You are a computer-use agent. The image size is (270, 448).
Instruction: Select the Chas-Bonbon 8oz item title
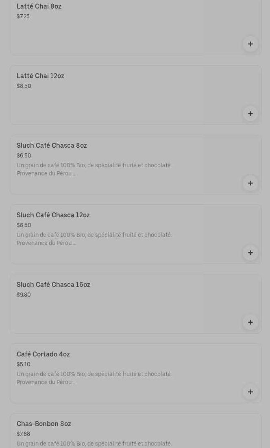44,424
